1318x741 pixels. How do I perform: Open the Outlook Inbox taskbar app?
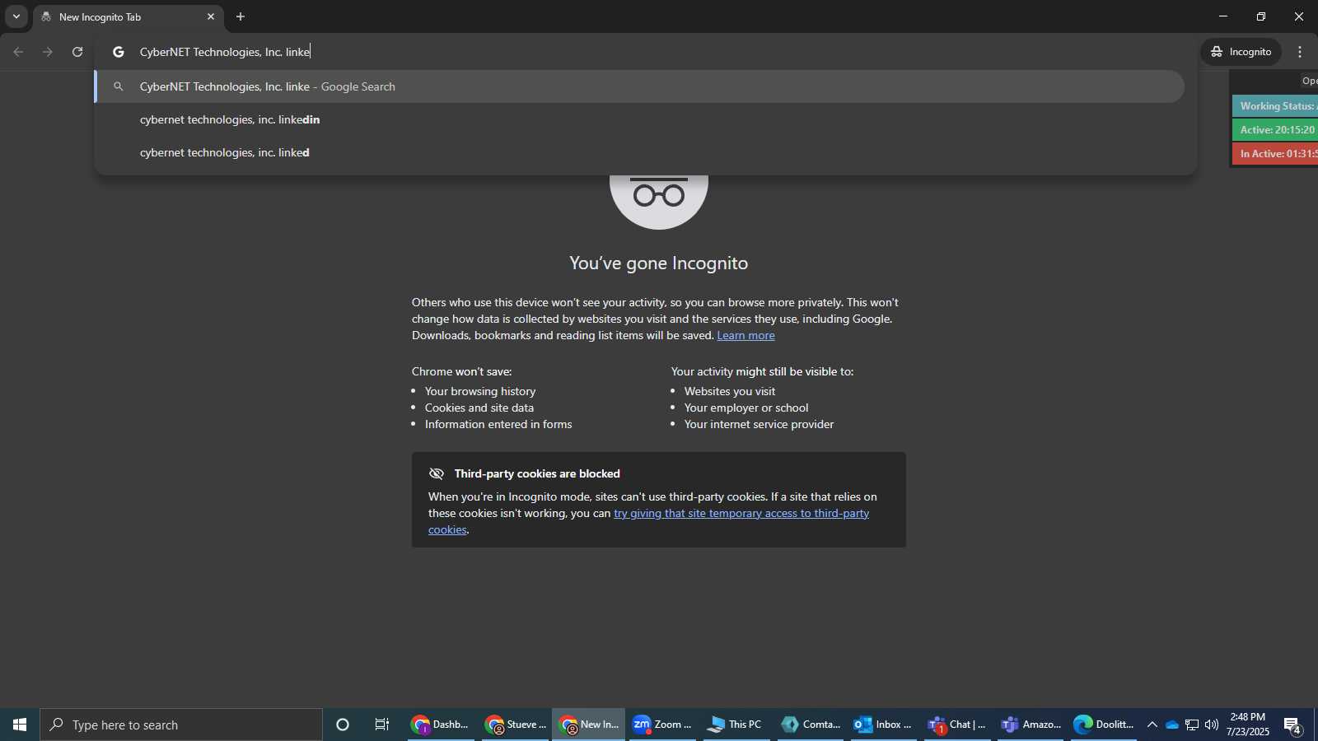coord(883,725)
